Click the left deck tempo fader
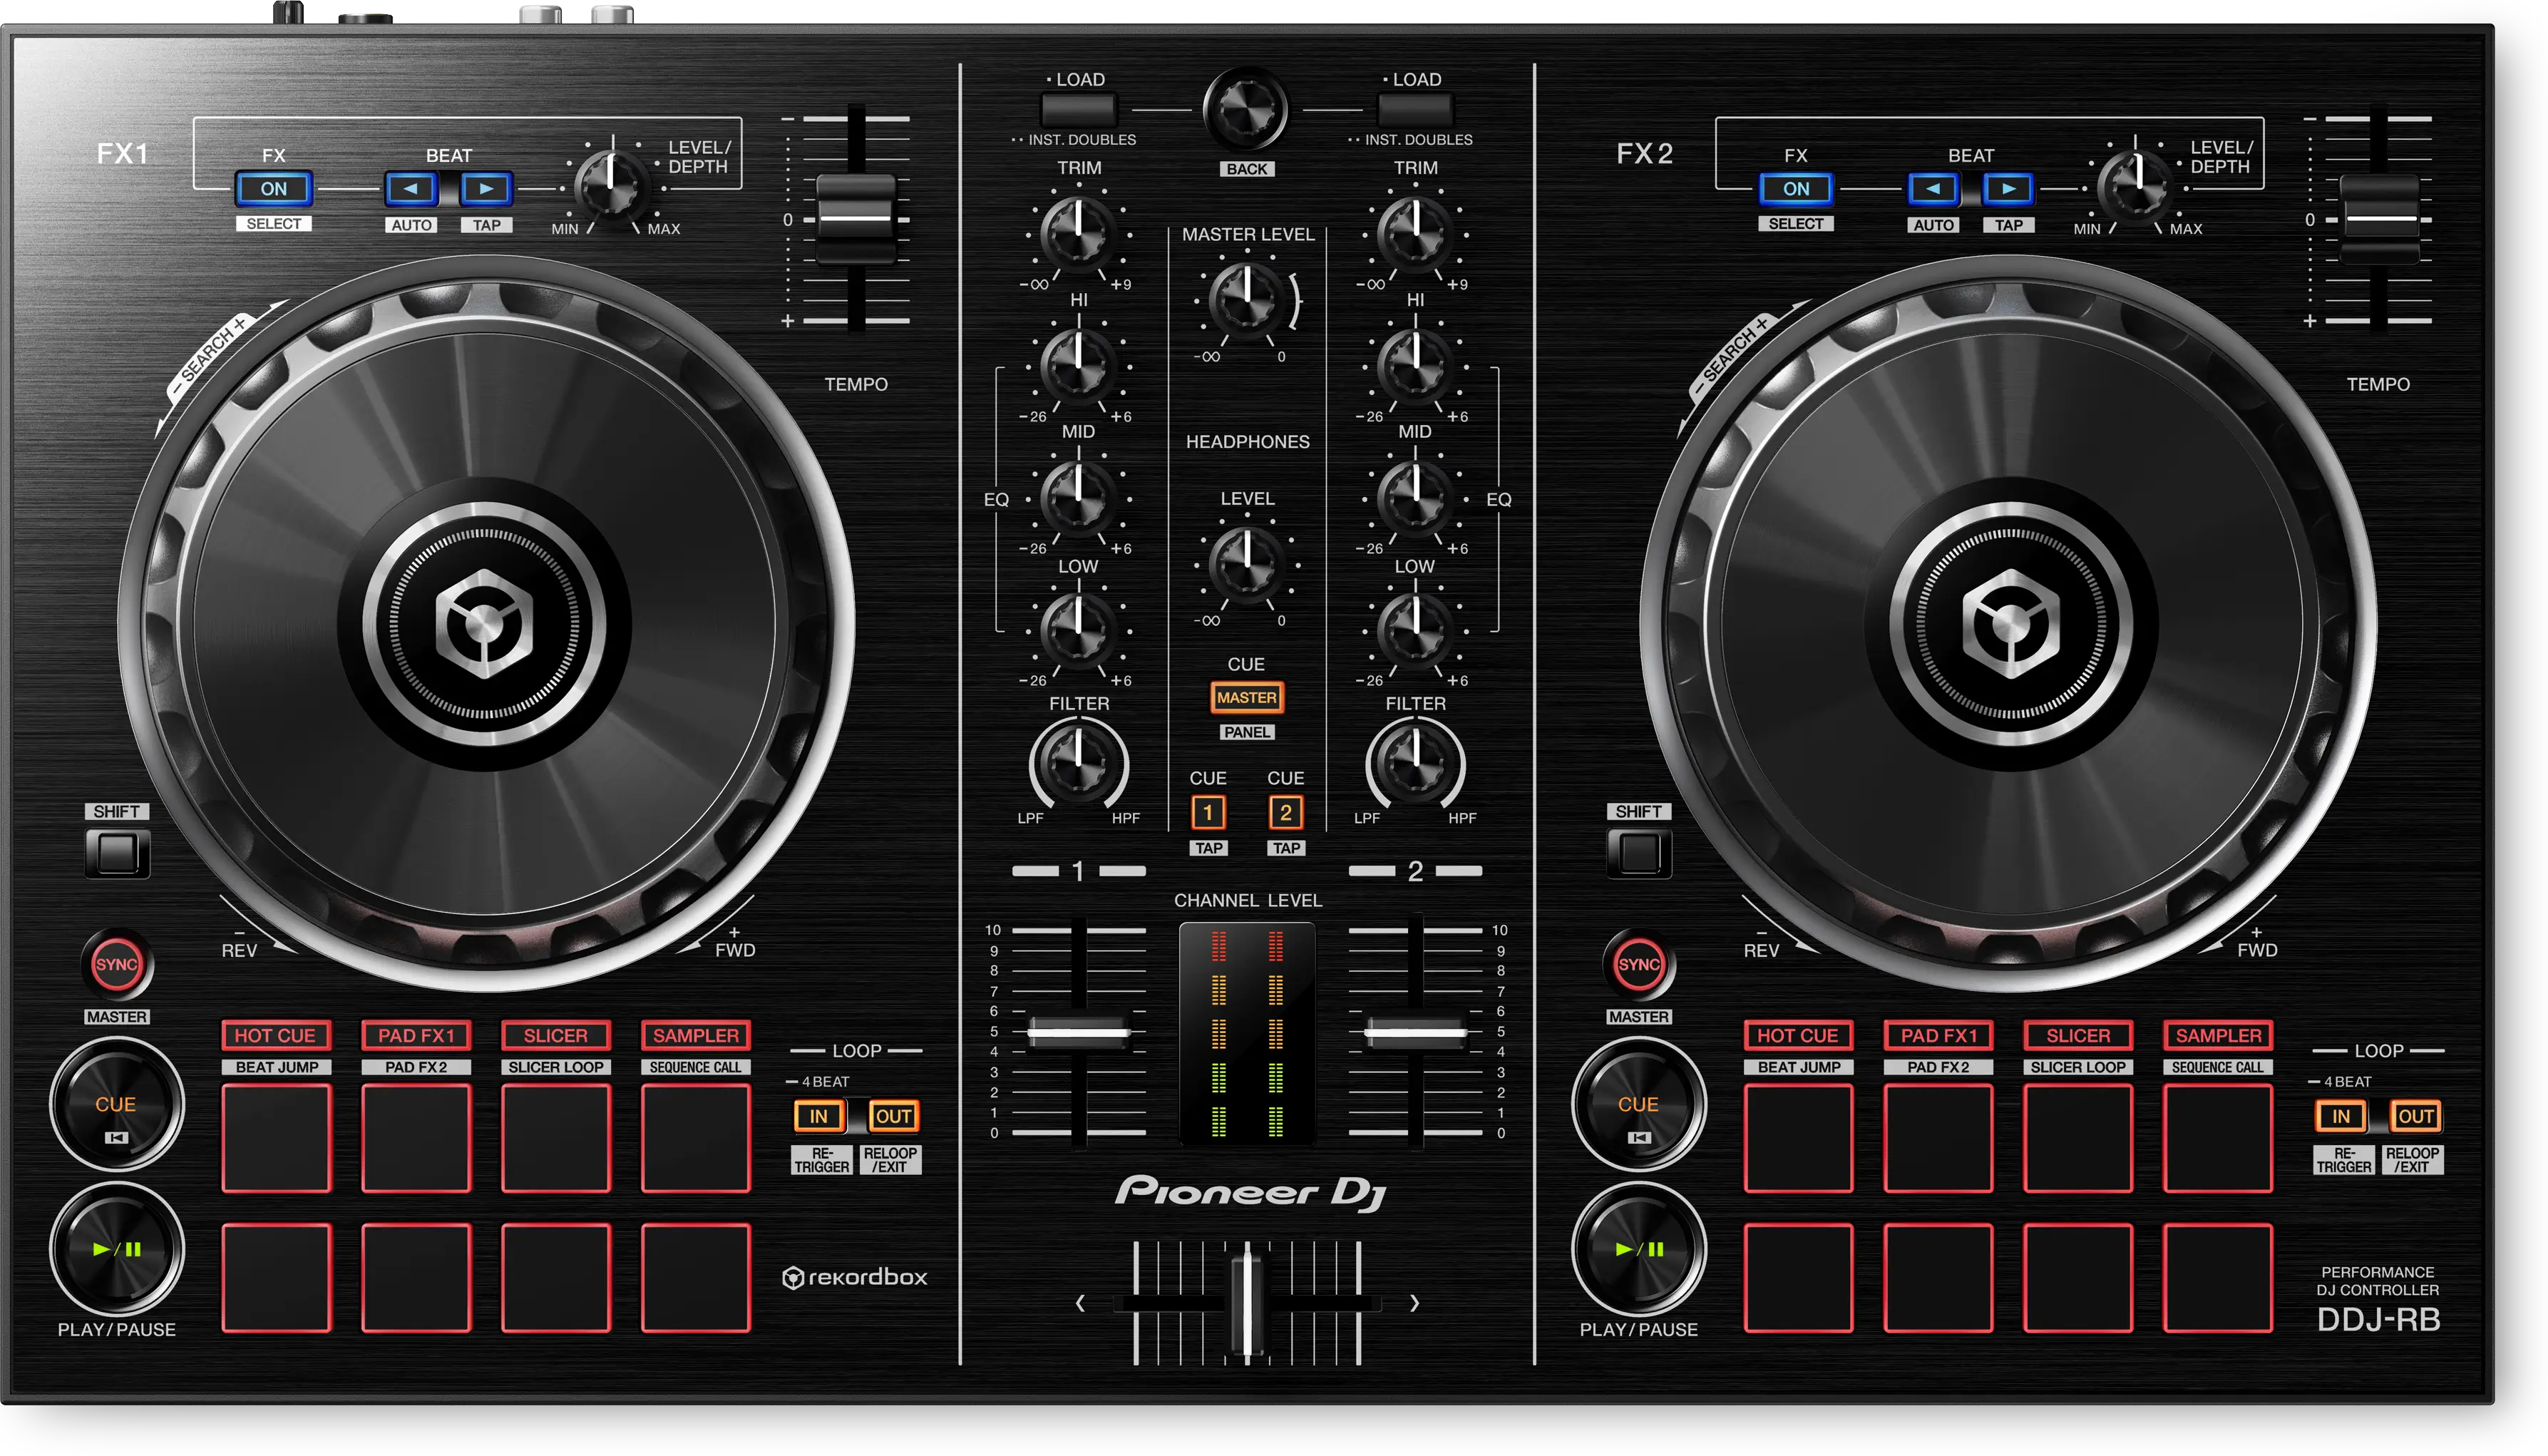The height and width of the screenshot is (1456, 2548). coord(856,218)
